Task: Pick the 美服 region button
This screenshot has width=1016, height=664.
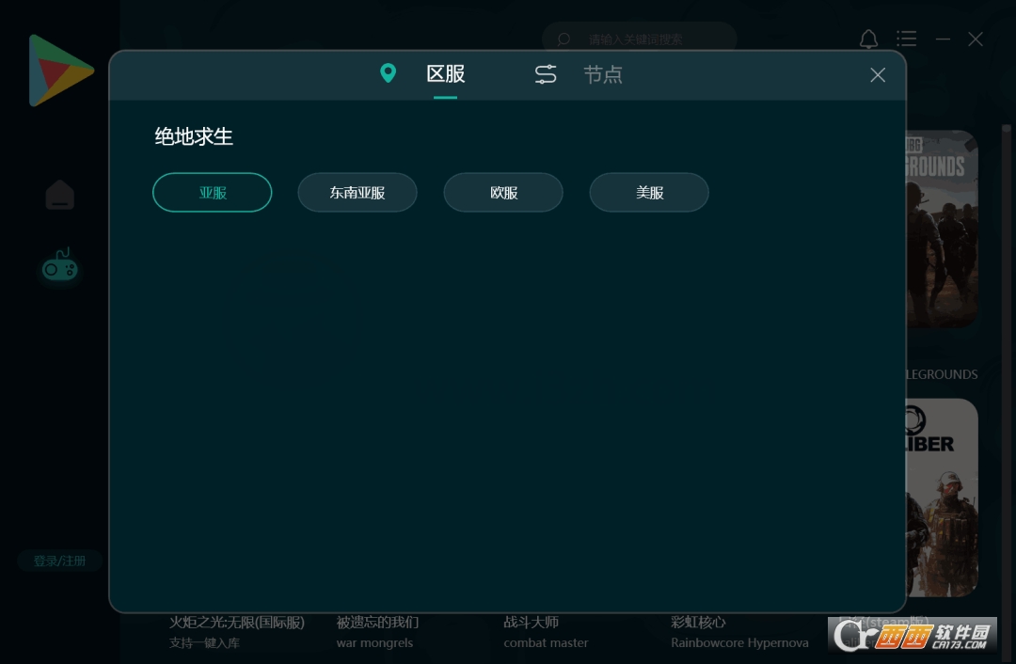Action: 649,193
